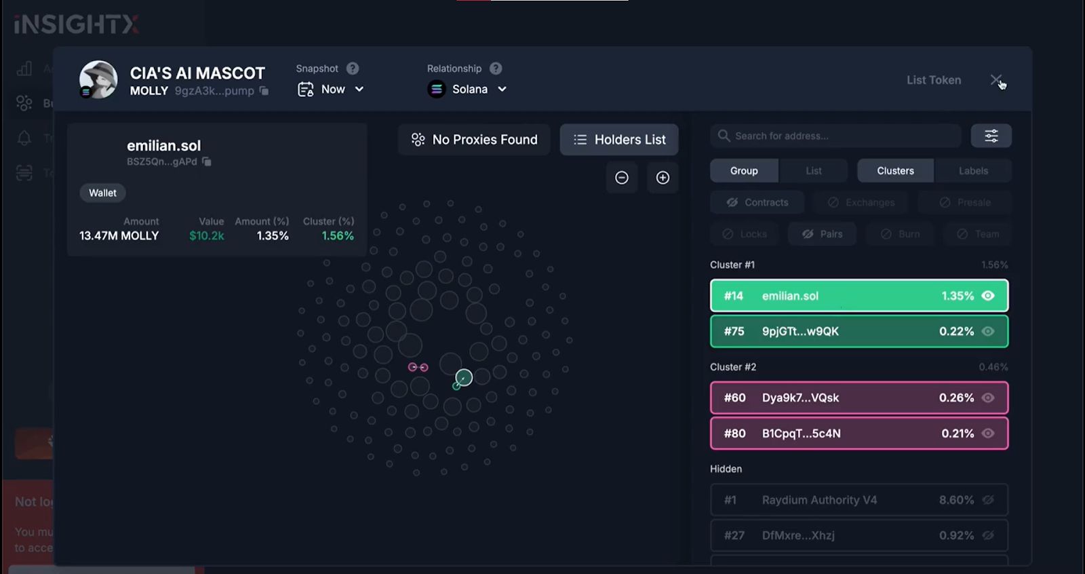Copy the 9gzA3k...pump token address
The width and height of the screenshot is (1085, 574).
(264, 91)
